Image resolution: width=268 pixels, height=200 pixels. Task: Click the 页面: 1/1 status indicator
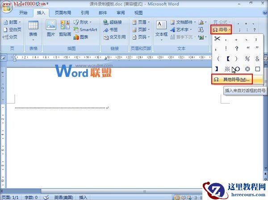point(10,197)
